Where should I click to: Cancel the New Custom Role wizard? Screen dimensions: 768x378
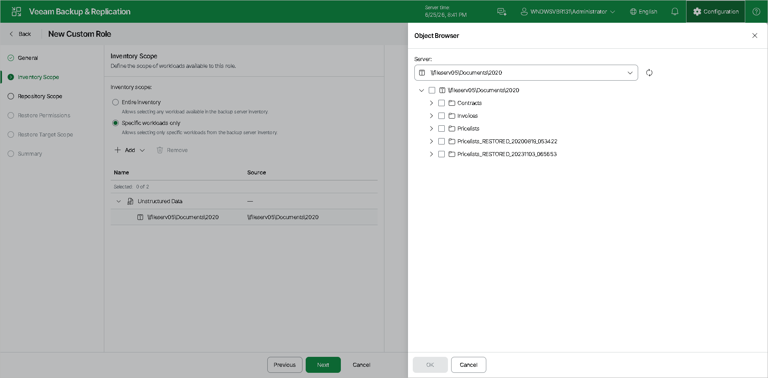[x=362, y=365]
